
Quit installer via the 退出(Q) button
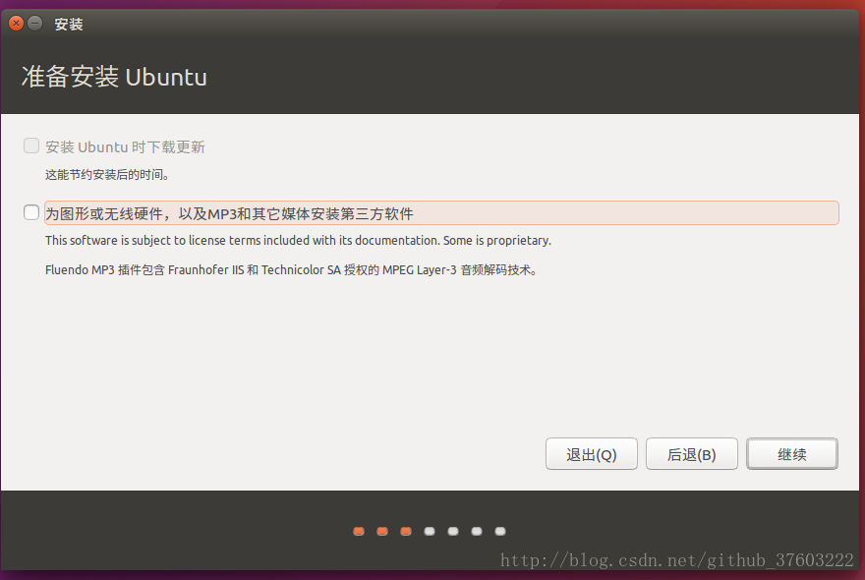click(x=592, y=454)
